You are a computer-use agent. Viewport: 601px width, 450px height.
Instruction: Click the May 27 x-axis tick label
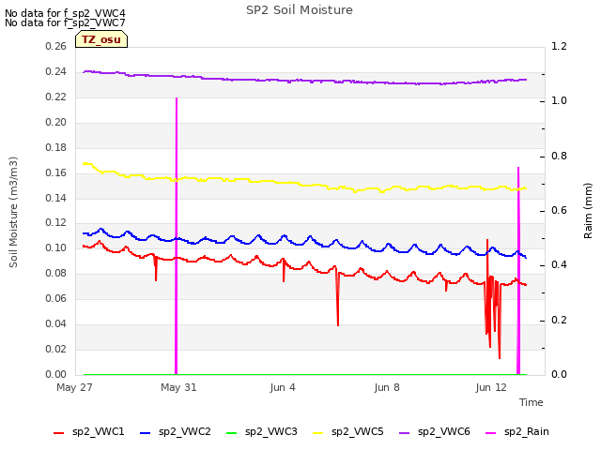click(x=74, y=387)
